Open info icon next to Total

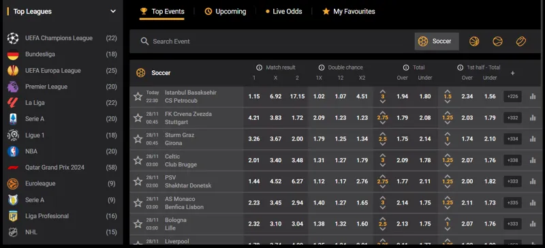click(x=406, y=67)
